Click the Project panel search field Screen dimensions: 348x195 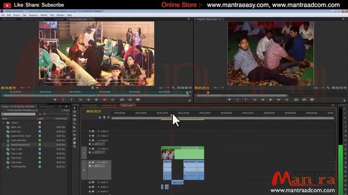pyautogui.click(x=18, y=114)
